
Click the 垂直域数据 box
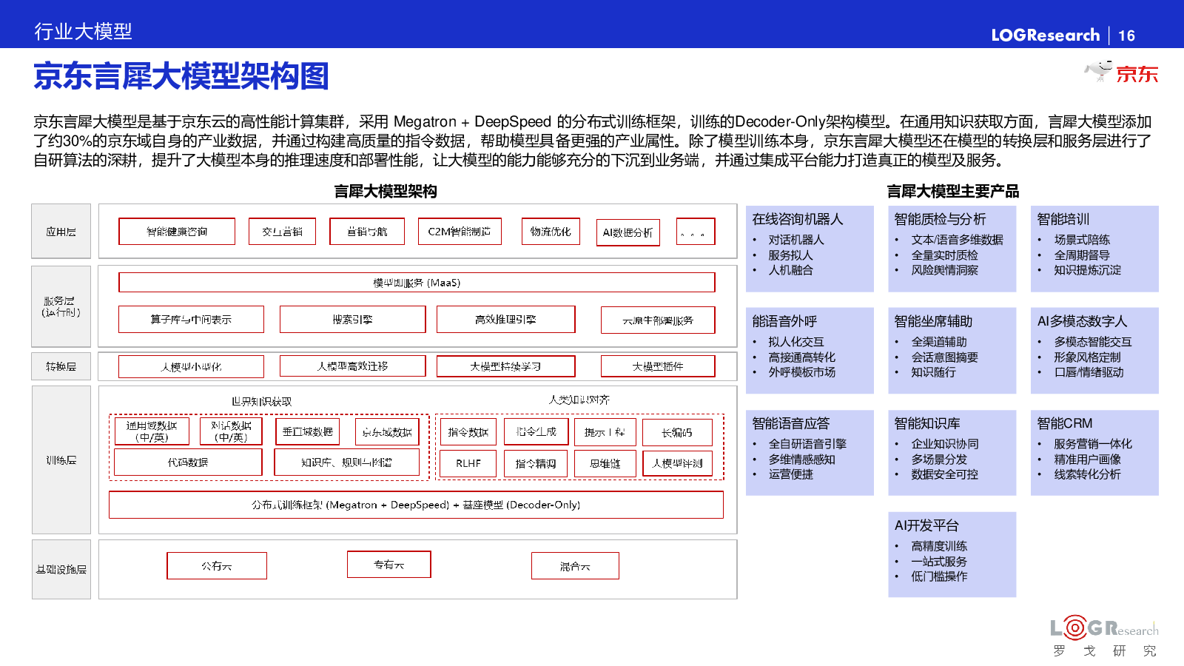308,431
